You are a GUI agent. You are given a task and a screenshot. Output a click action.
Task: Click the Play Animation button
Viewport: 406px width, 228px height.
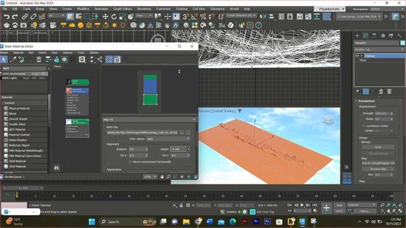302,205
